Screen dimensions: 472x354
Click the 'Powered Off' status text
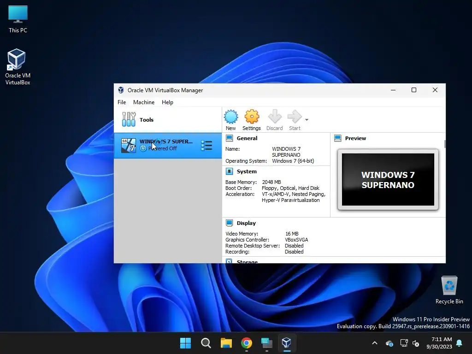(163, 148)
